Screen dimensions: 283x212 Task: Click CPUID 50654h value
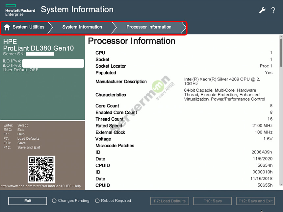tap(265, 165)
